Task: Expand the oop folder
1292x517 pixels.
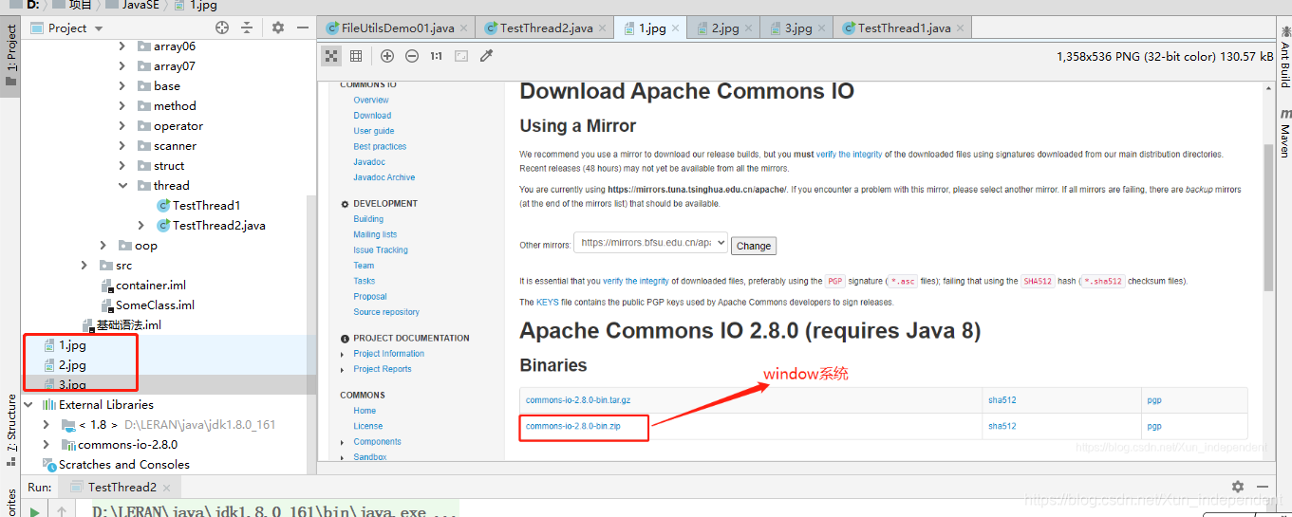Action: [103, 245]
